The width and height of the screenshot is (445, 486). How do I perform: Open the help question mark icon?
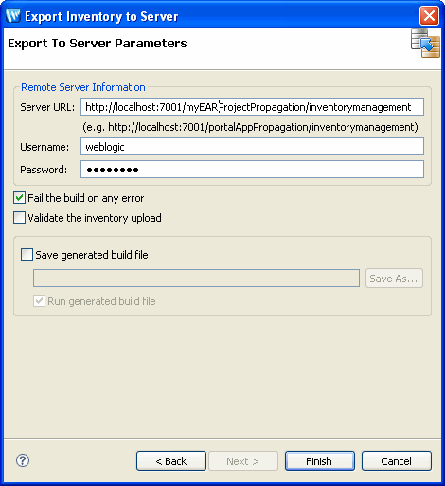point(23,460)
